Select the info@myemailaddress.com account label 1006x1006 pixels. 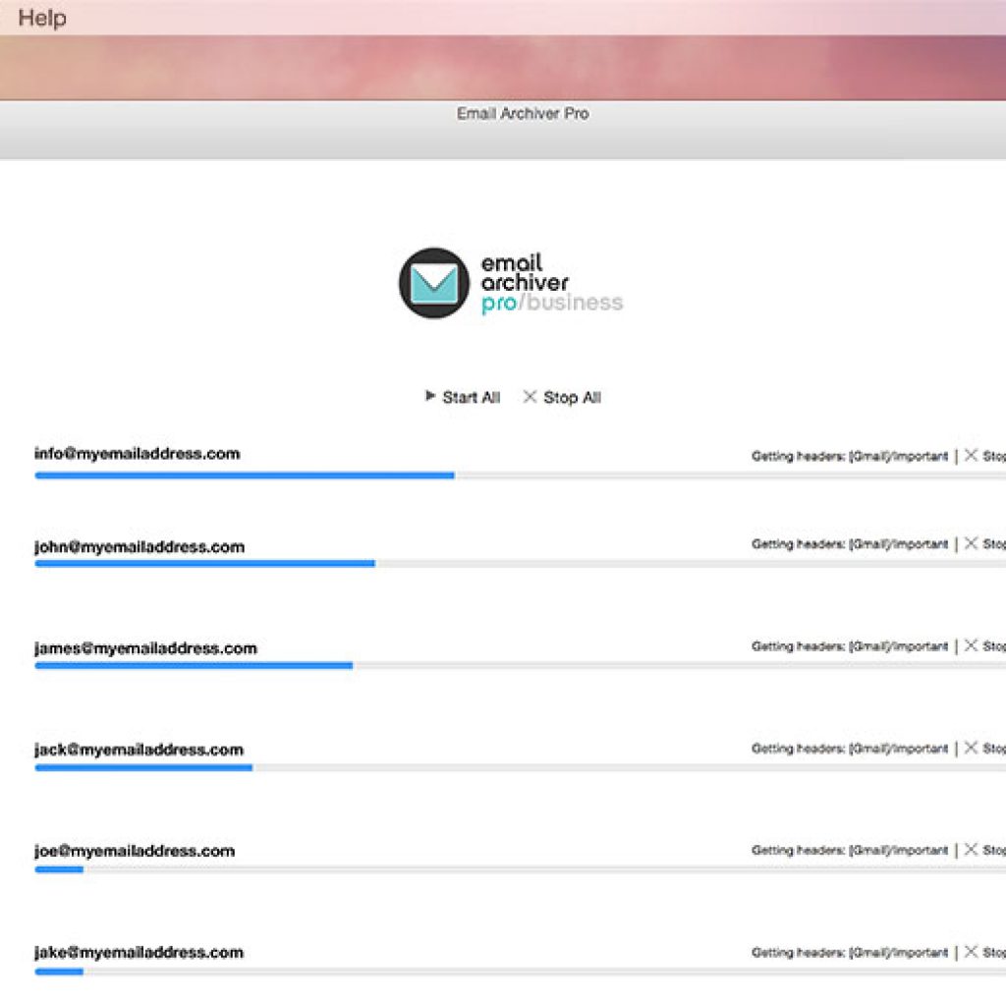tap(137, 454)
